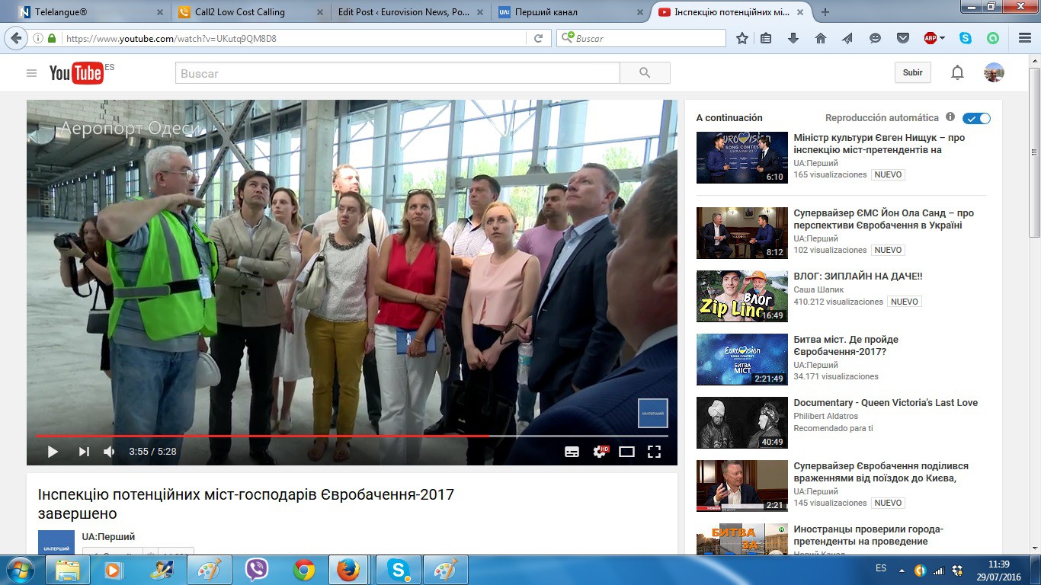The image size is (1041, 585).
Task: Go back with Firefox back arrow
Action: (x=17, y=38)
